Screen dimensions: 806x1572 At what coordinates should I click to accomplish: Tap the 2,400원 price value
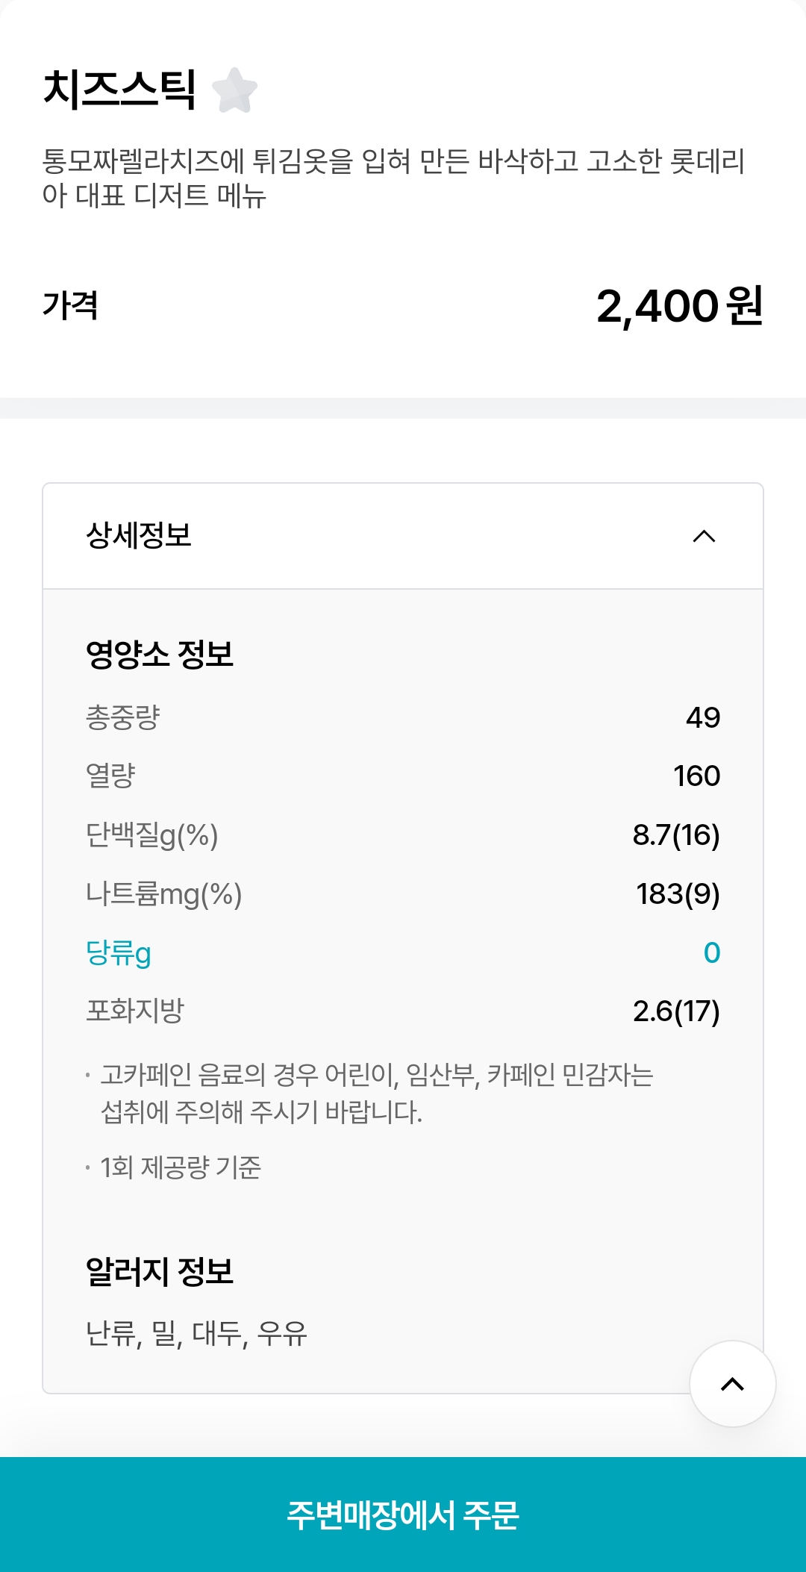coord(679,306)
